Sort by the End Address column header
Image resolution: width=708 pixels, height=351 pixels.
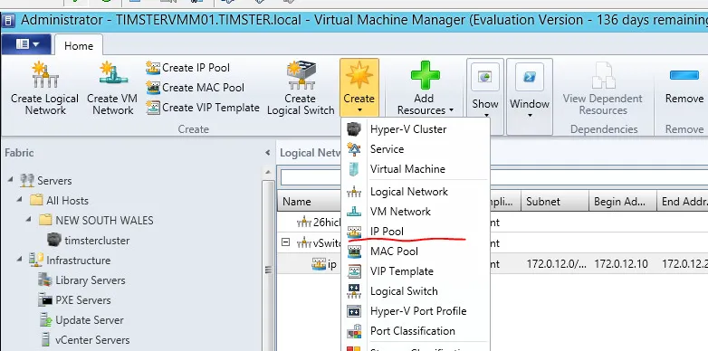point(683,202)
